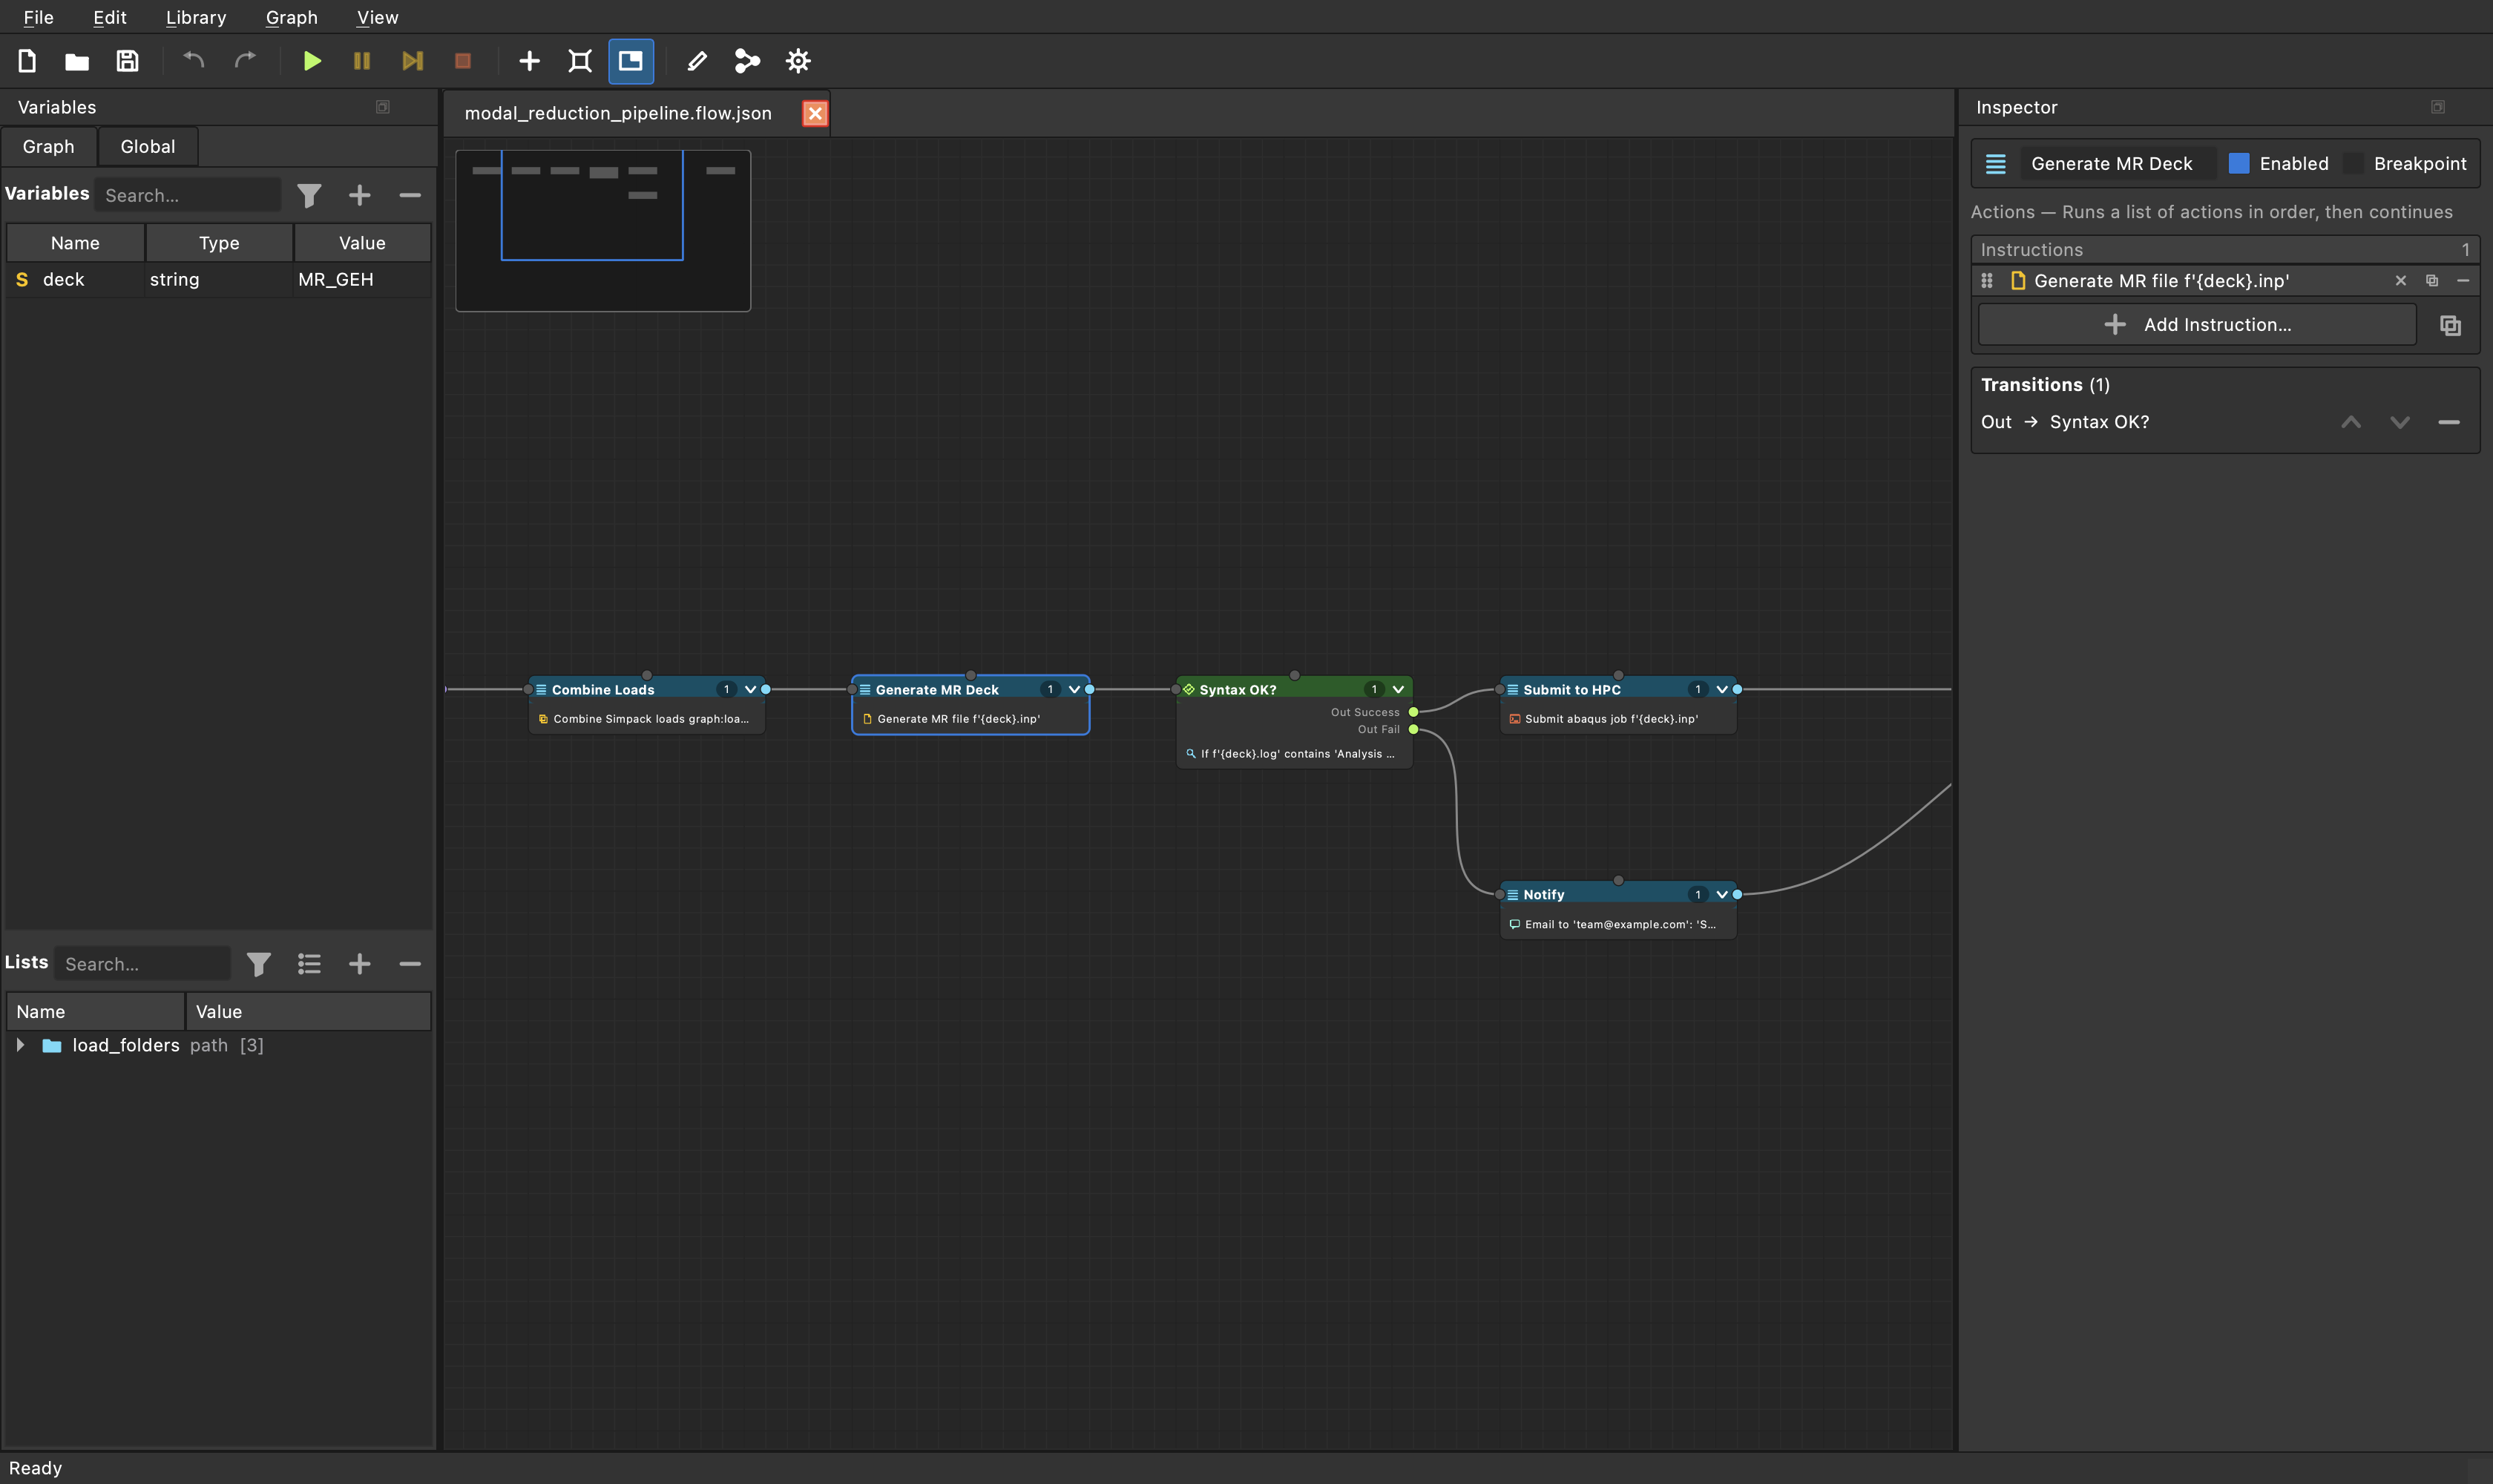Filter variables with the funnel icon
Screen dimensions: 2493x1484
click(x=309, y=195)
